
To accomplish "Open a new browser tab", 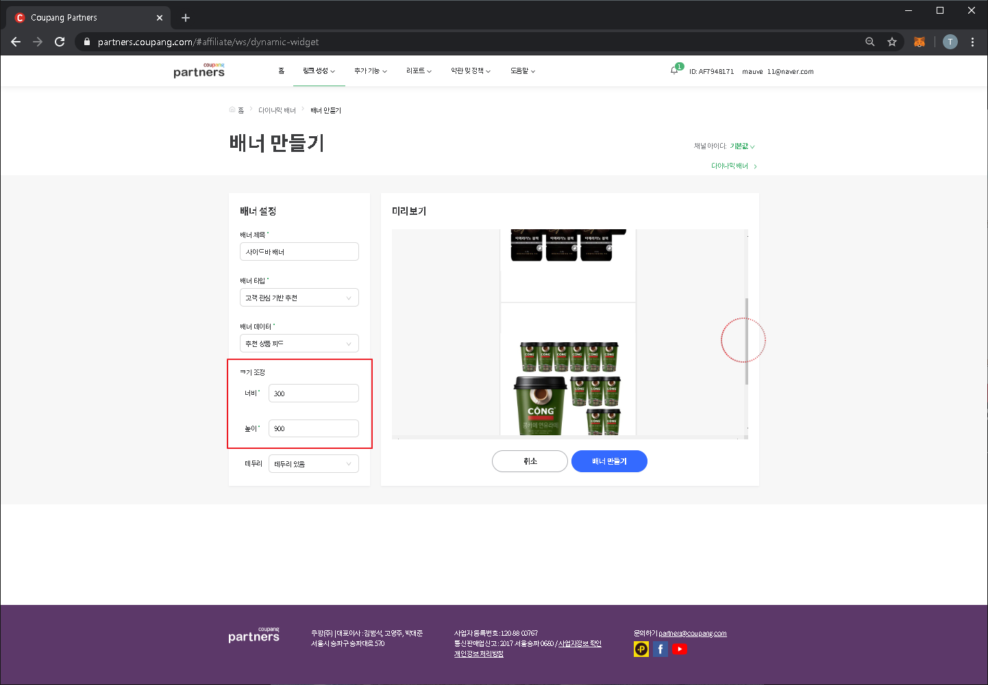I will click(186, 18).
